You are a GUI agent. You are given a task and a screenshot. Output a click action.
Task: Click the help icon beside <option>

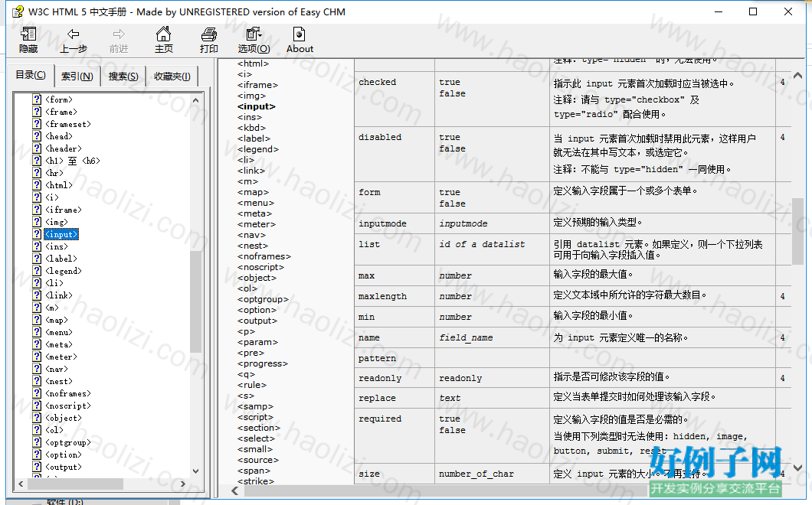37,454
